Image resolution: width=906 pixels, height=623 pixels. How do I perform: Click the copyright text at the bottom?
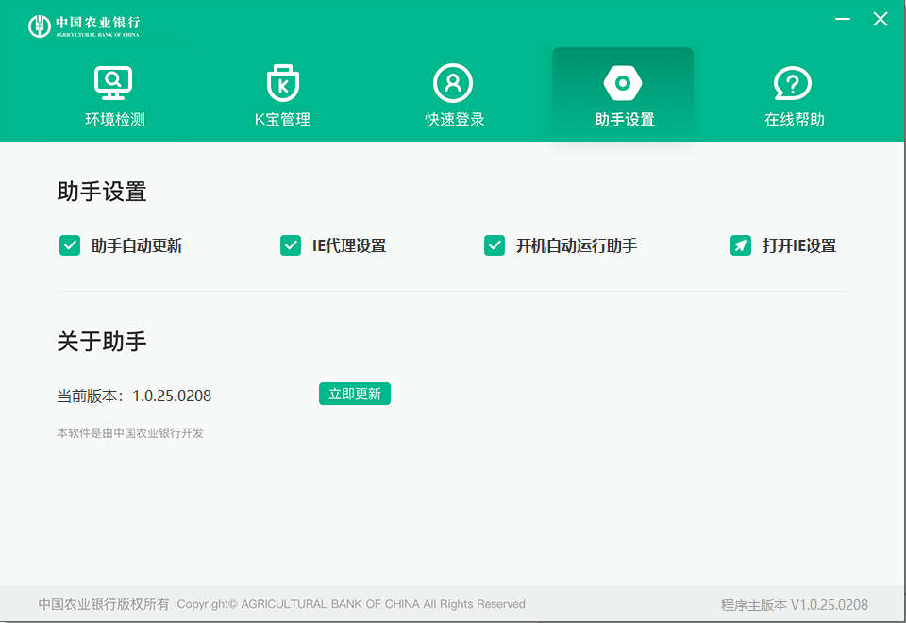coord(281,604)
